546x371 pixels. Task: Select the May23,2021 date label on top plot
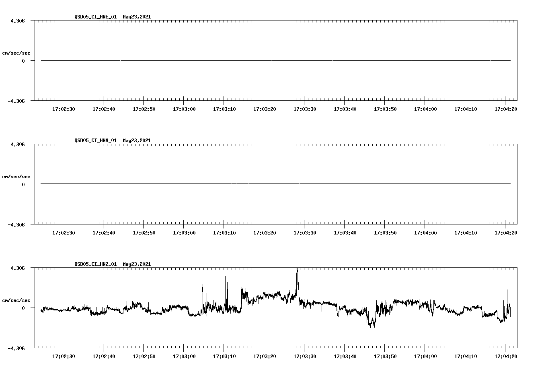tap(136, 17)
